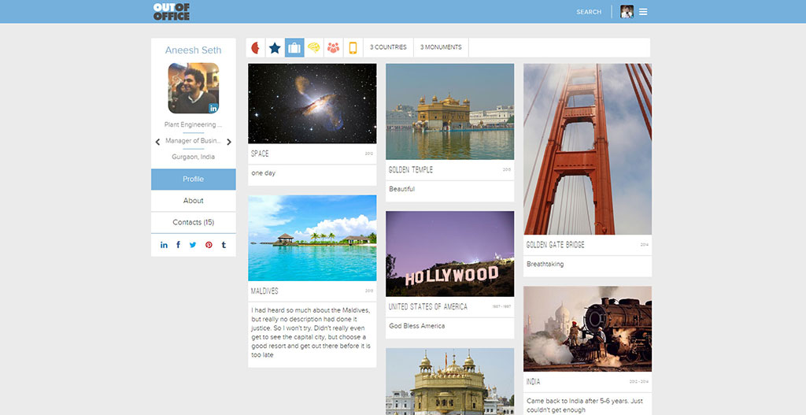Select the people group tab icon
The height and width of the screenshot is (415, 806).
tap(334, 48)
